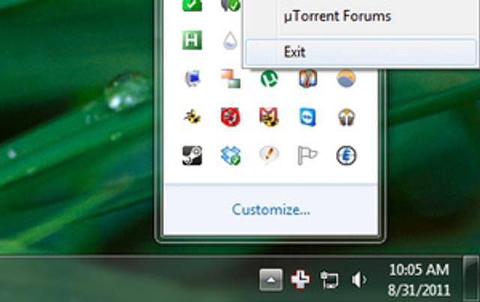The image size is (480, 302).
Task: Open the red M cat mail icon
Action: 269,117
